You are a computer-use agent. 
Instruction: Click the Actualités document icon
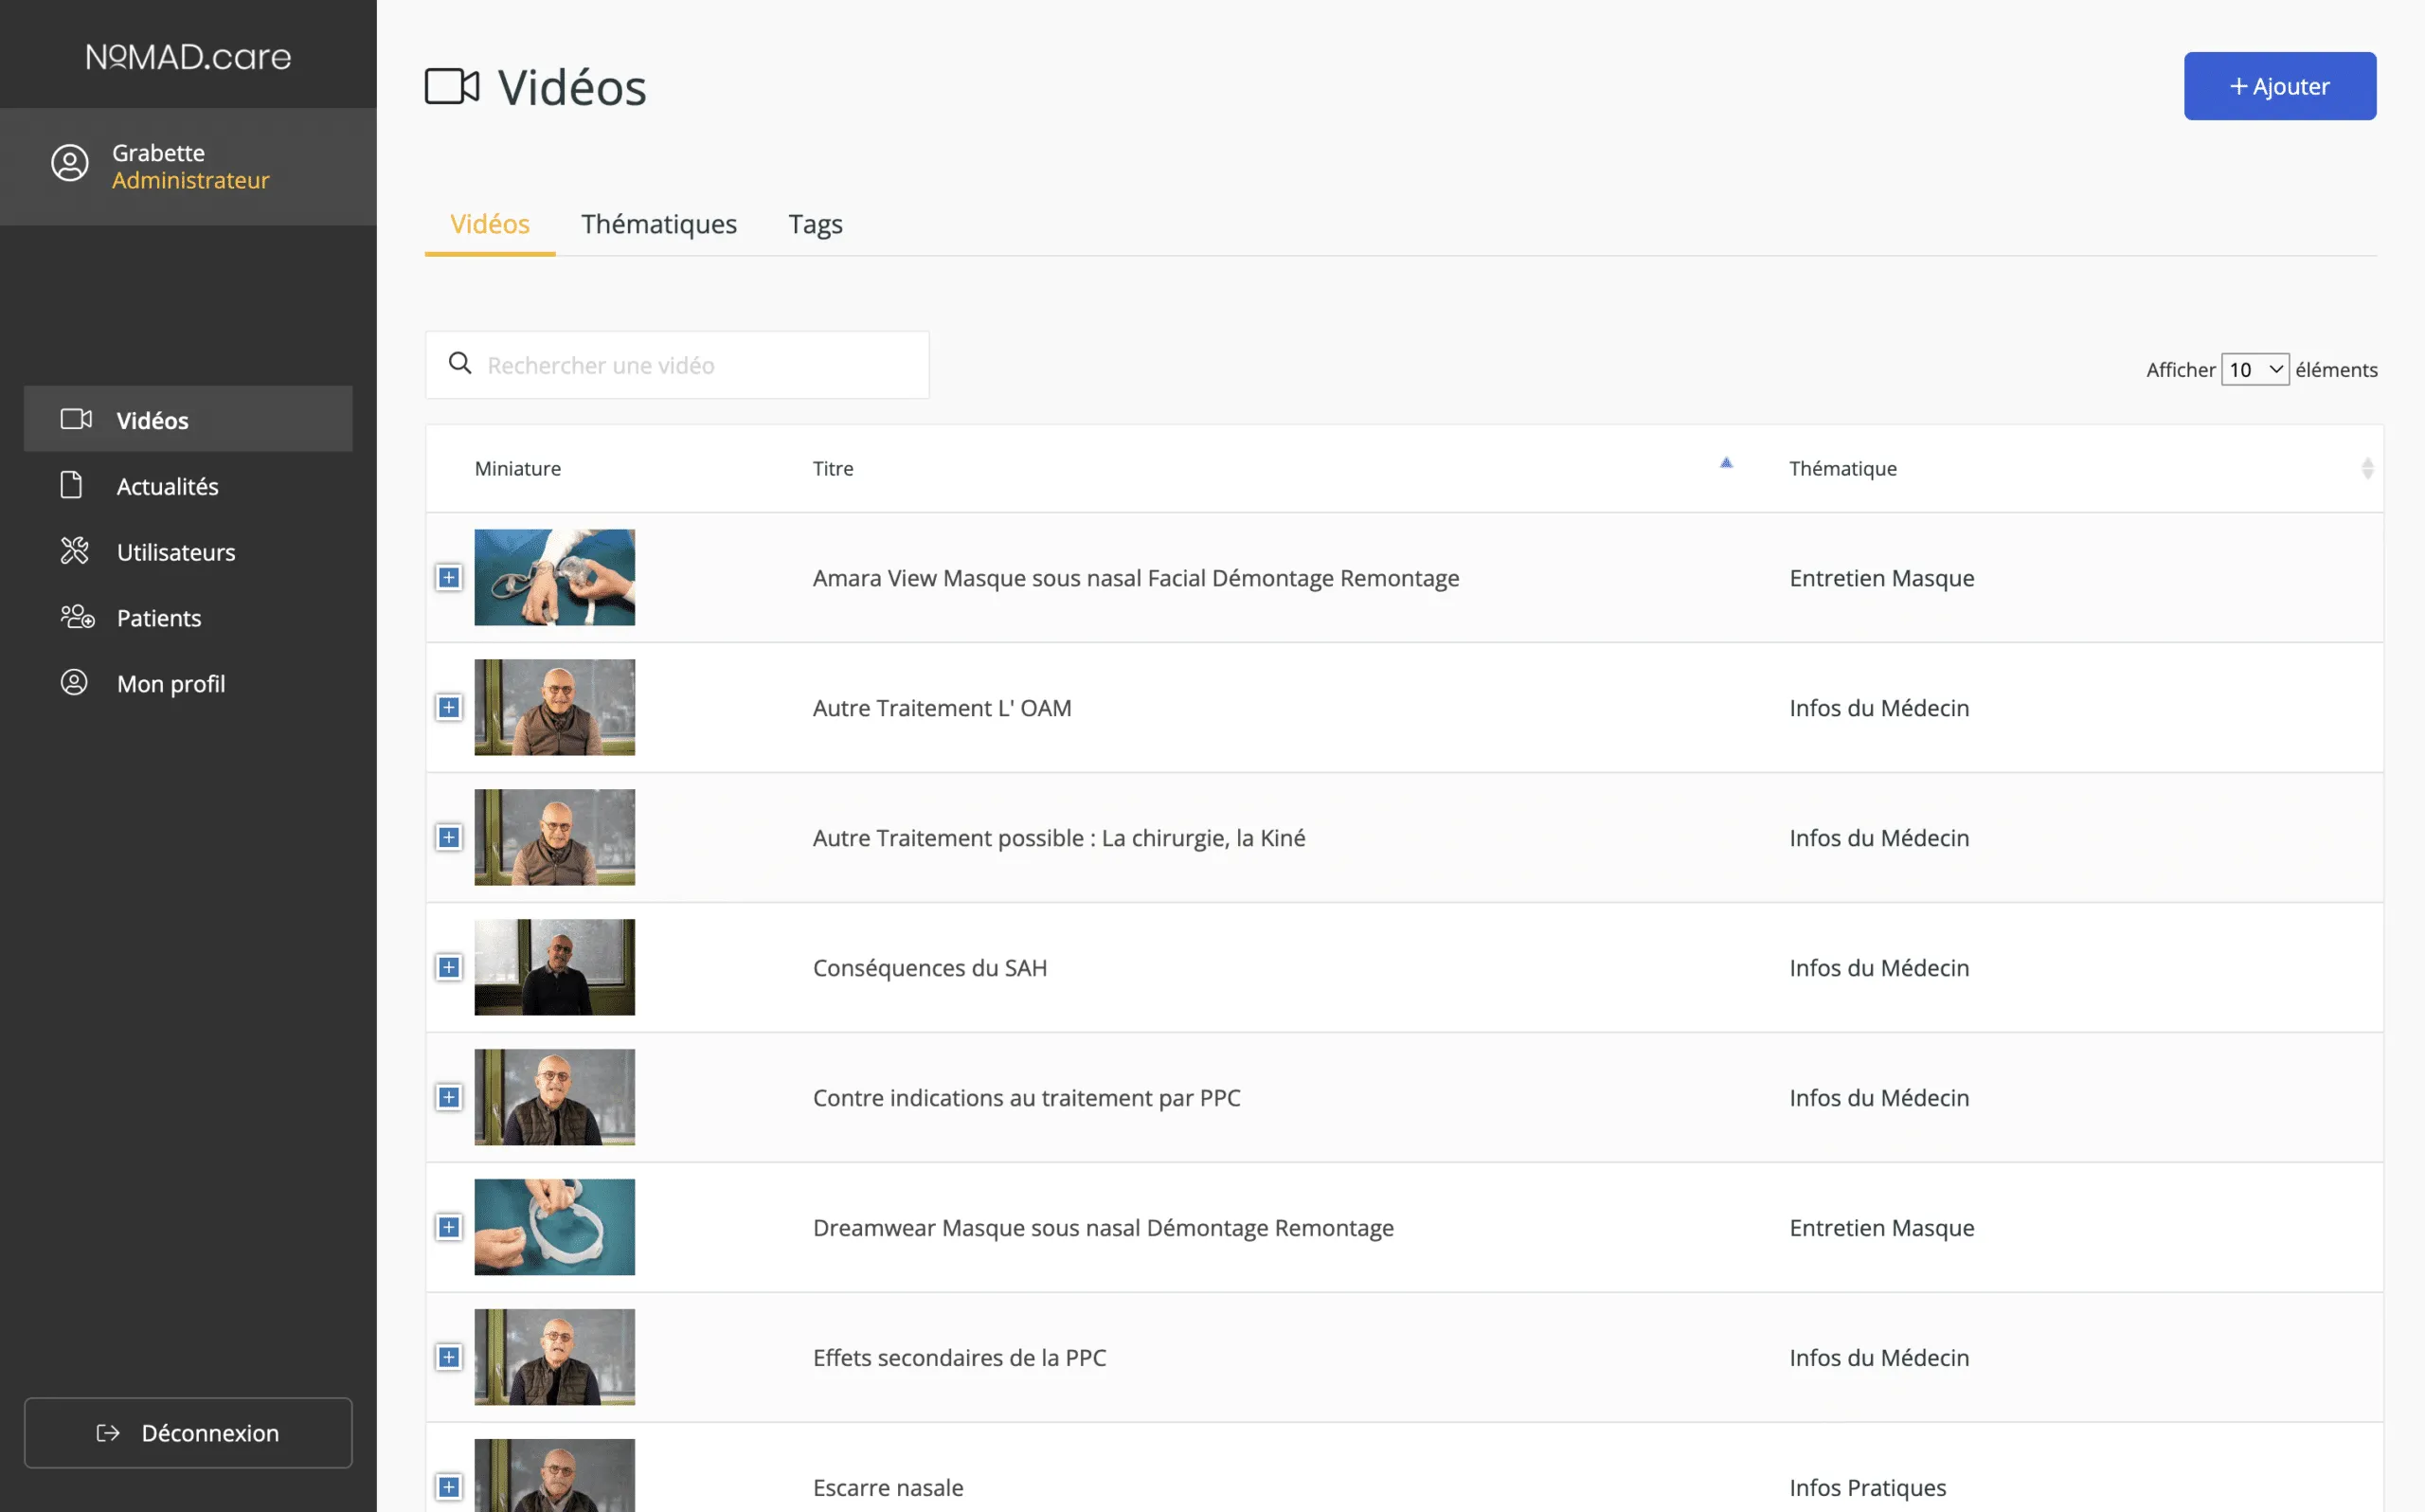pyautogui.click(x=71, y=485)
